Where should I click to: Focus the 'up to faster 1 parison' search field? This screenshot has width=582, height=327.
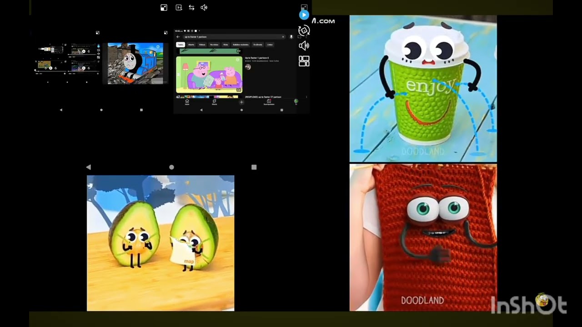[234, 37]
